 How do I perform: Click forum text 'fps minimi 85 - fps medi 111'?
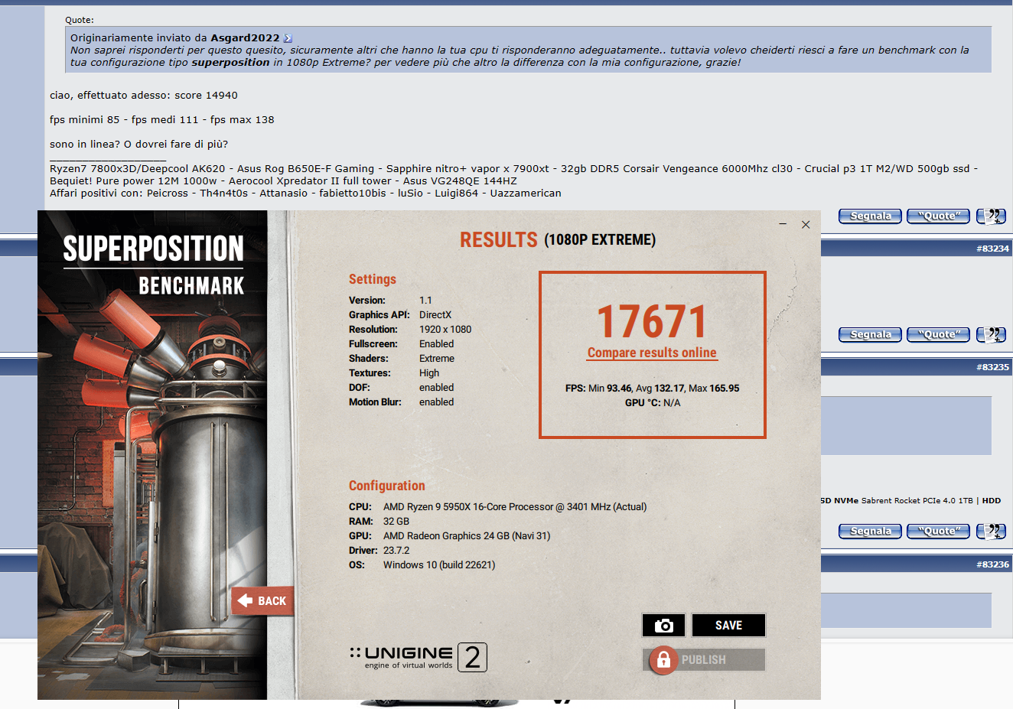tap(124, 120)
